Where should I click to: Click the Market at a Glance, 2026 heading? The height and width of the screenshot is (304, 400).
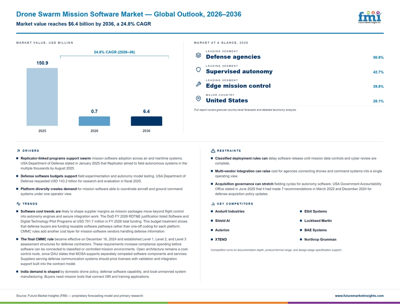[221, 43]
